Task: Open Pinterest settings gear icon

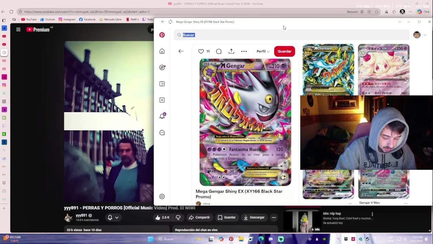Action: pyautogui.click(x=162, y=197)
